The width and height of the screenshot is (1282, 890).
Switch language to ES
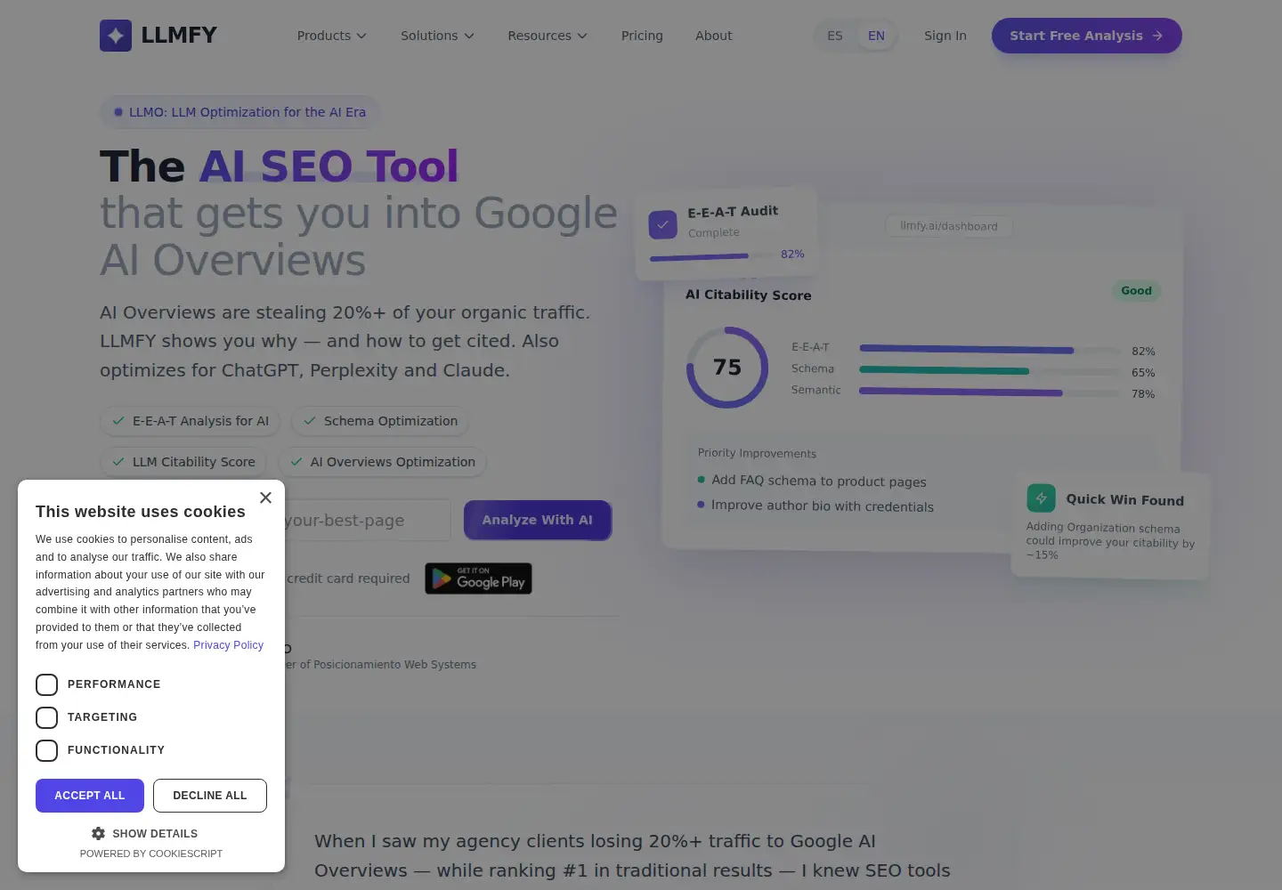(834, 36)
